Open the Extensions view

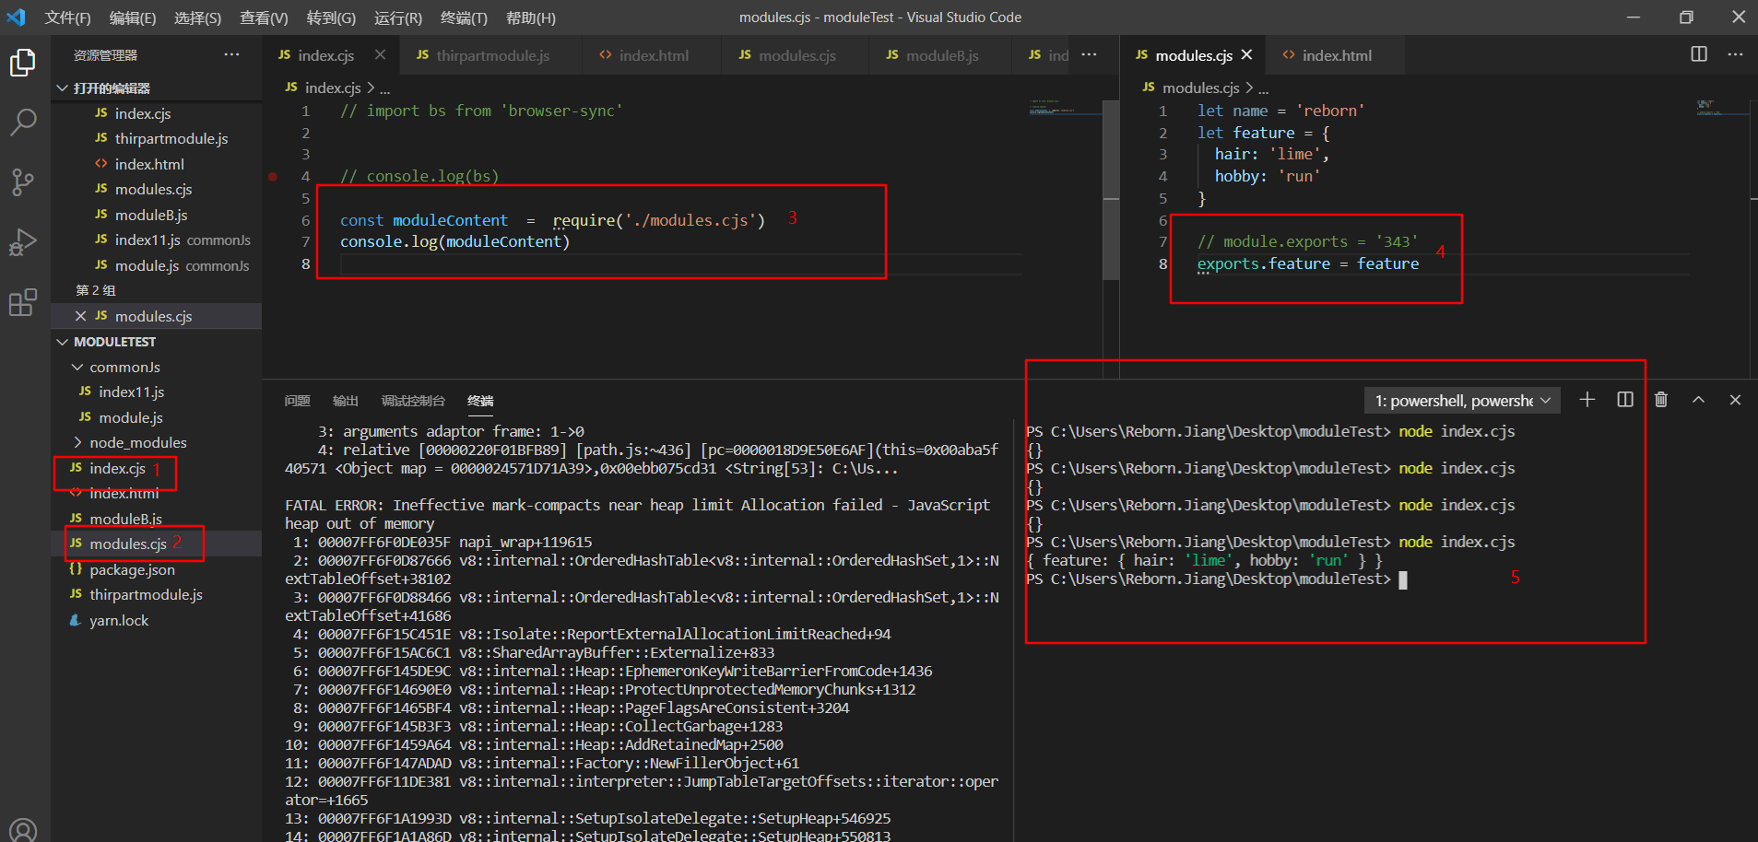(x=23, y=302)
